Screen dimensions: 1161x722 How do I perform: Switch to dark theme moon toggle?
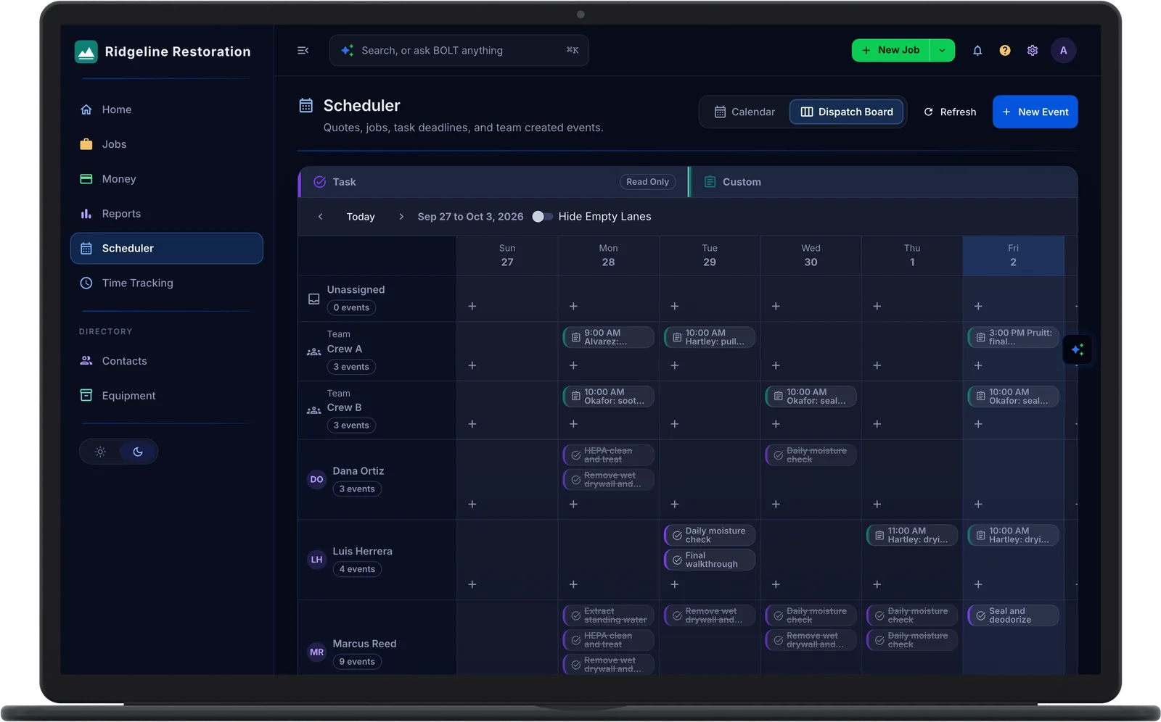click(138, 452)
